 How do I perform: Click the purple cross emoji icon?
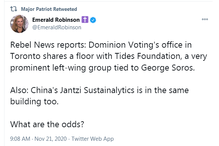[85, 20]
